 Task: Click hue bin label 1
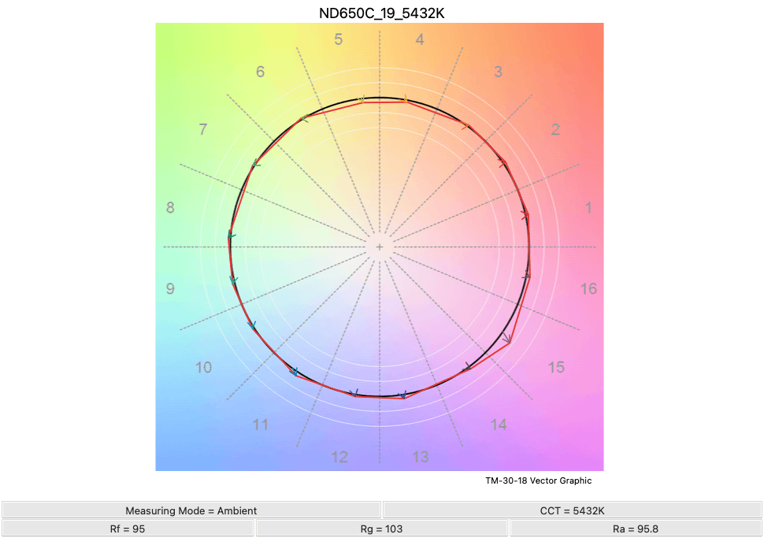tap(588, 208)
